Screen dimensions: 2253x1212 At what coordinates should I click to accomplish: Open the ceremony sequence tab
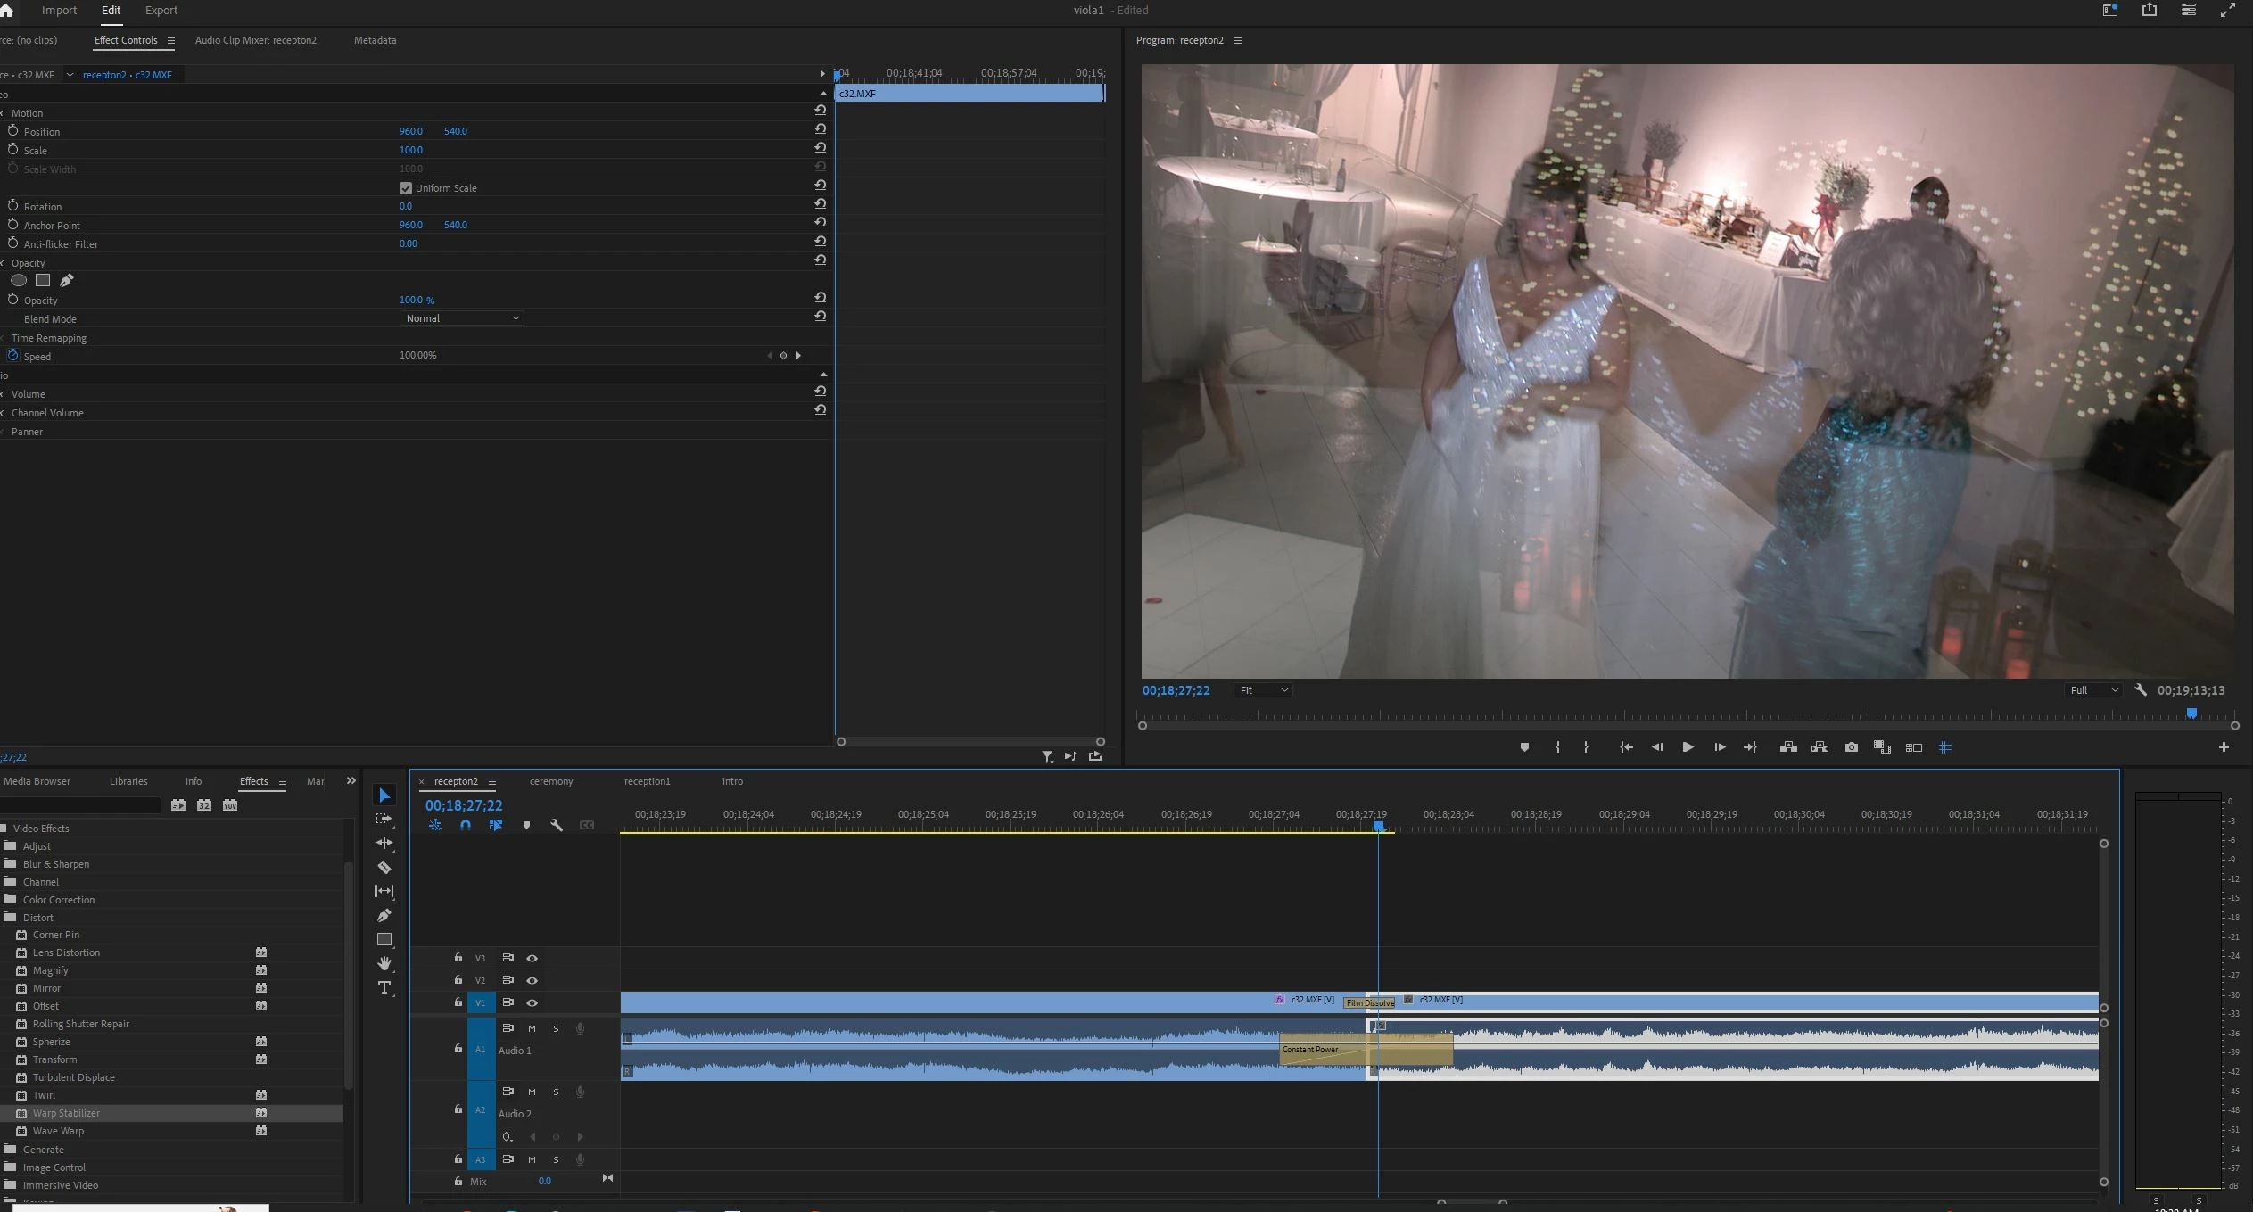click(x=551, y=781)
